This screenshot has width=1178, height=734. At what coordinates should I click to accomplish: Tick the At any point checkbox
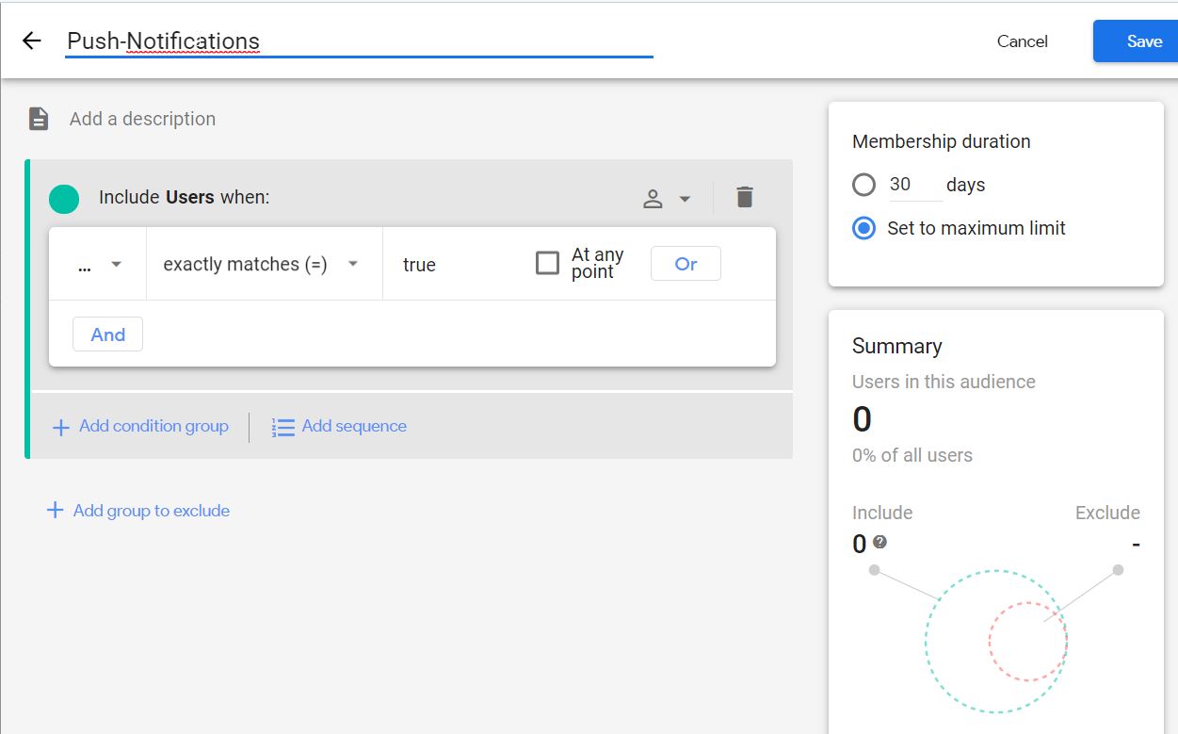547,264
